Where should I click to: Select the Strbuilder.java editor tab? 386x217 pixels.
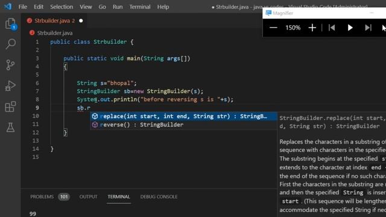(55, 20)
